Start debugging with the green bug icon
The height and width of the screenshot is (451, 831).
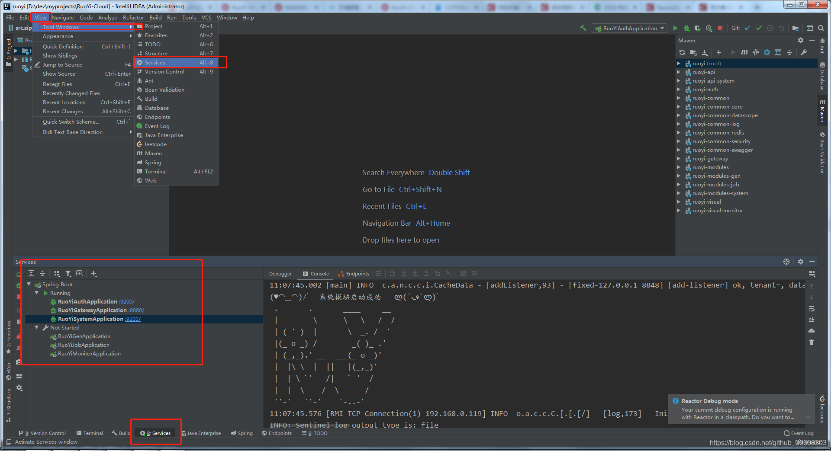(686, 28)
